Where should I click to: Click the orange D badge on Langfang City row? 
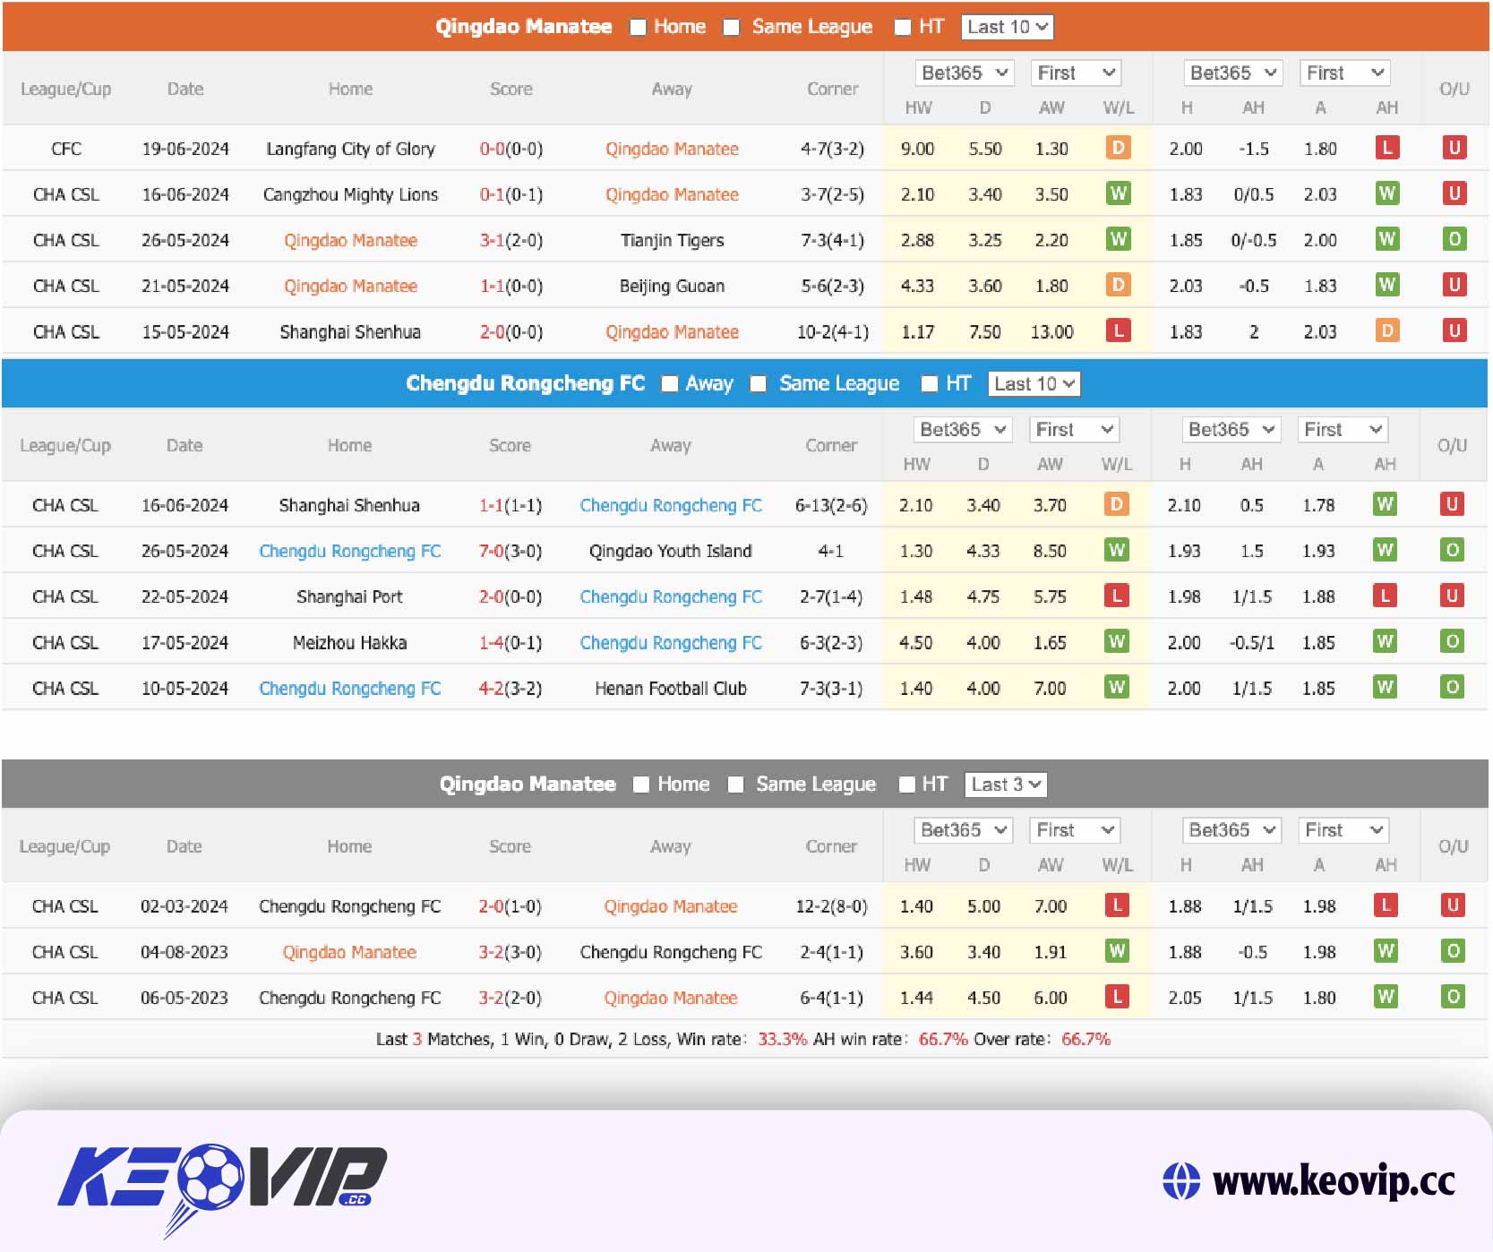[x=1118, y=149]
